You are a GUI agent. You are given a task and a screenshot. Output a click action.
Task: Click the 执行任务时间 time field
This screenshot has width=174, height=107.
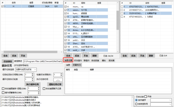click(x=58, y=80)
